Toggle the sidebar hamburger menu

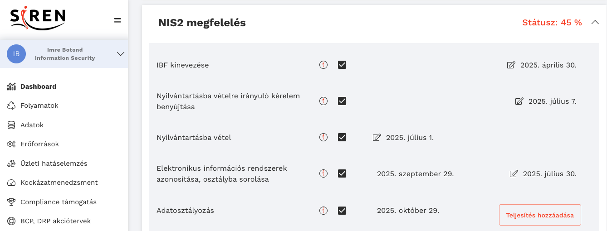[x=117, y=20]
